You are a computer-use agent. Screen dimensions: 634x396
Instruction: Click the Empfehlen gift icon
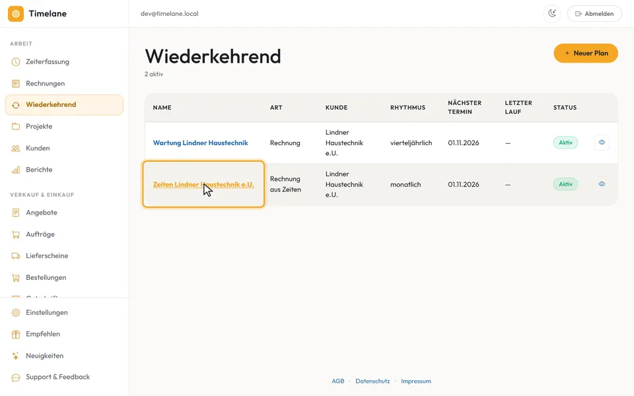(16, 334)
